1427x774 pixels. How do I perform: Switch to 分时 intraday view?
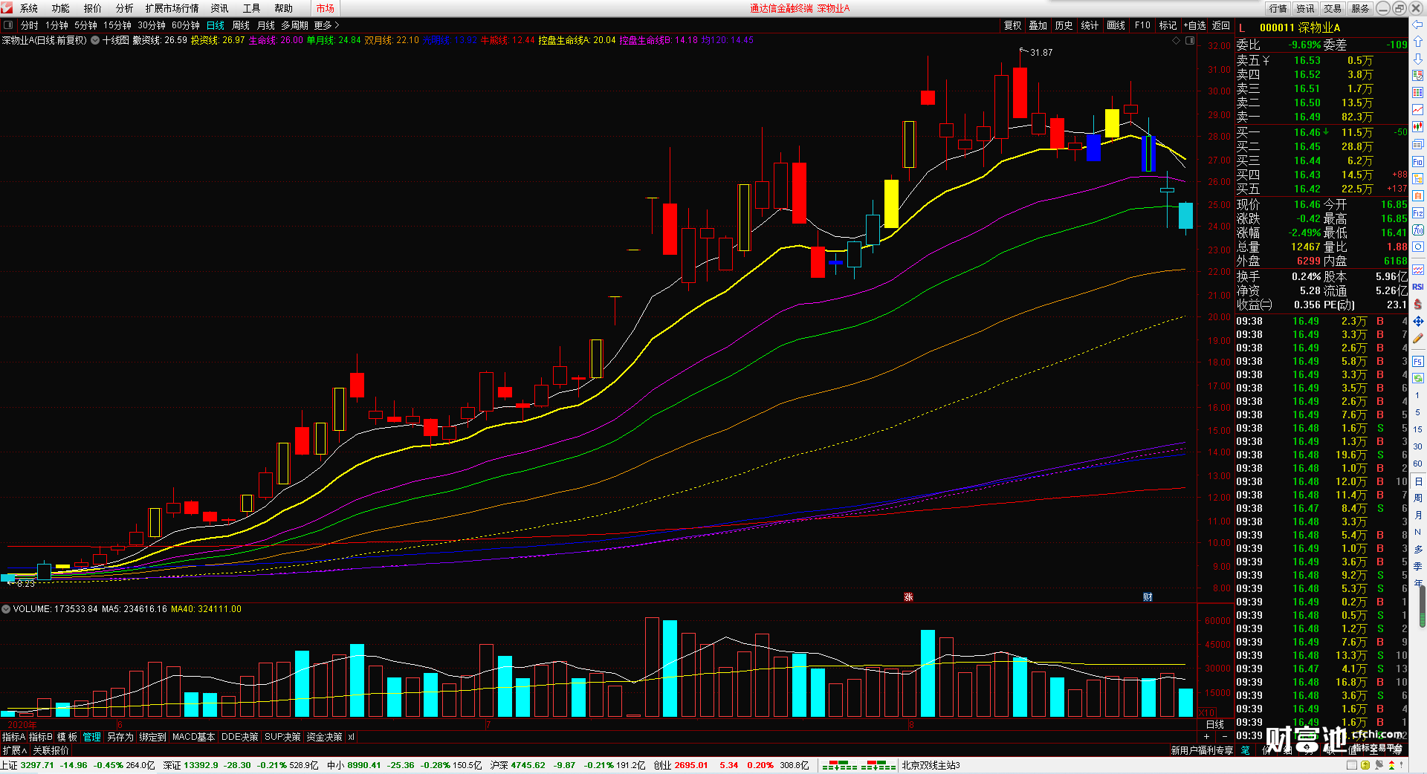[29, 25]
